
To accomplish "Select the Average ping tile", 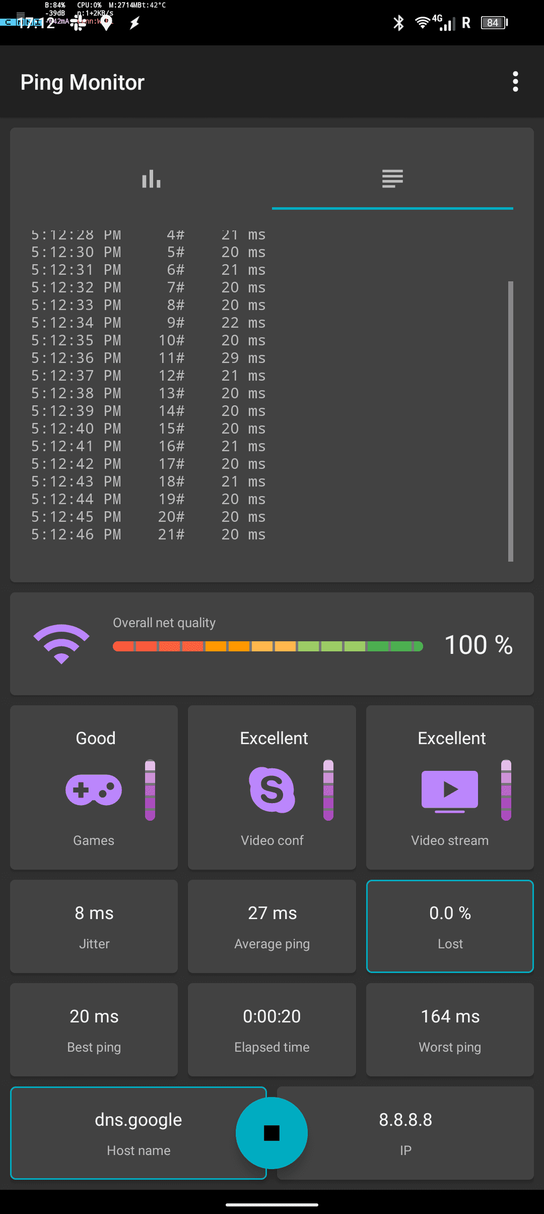I will click(x=272, y=926).
